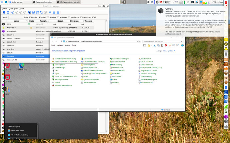This screenshot has height=143, width=230.
Task: Click the orange checkmark properties icon
Action: pos(170,45)
